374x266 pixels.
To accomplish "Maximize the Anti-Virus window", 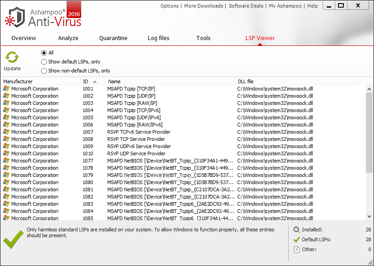I will [341, 5].
